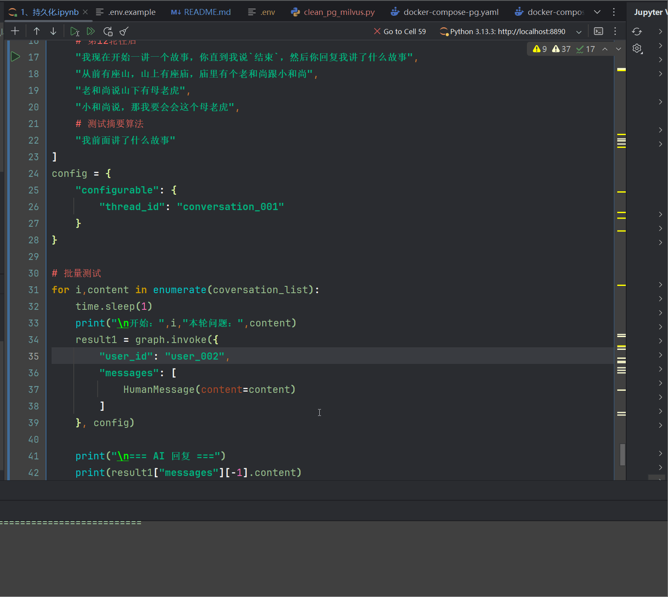Click the dashed ====== output line below
This screenshot has height=597, width=668.
click(x=71, y=522)
